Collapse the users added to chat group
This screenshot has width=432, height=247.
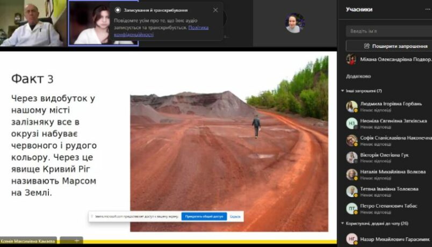[343, 223]
